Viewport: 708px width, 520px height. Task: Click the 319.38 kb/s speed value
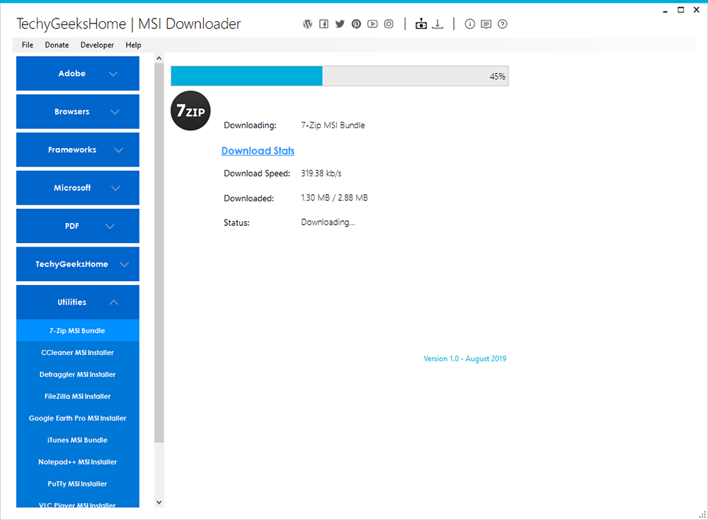coord(321,174)
